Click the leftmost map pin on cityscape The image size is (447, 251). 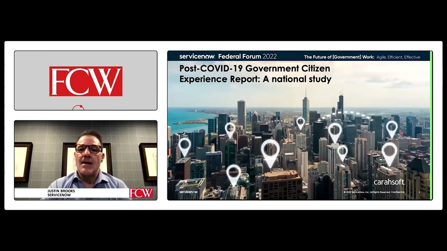tap(185, 147)
